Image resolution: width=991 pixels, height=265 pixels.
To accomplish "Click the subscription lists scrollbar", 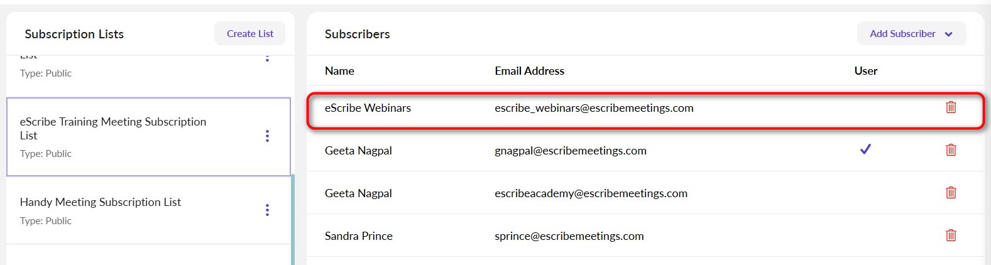I will tap(293, 220).
